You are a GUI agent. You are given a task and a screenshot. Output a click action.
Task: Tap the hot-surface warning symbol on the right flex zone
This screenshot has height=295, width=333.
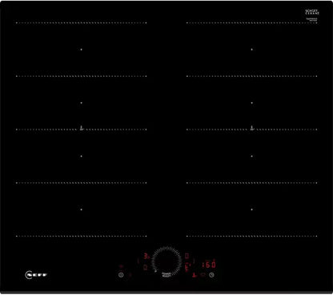(252, 128)
